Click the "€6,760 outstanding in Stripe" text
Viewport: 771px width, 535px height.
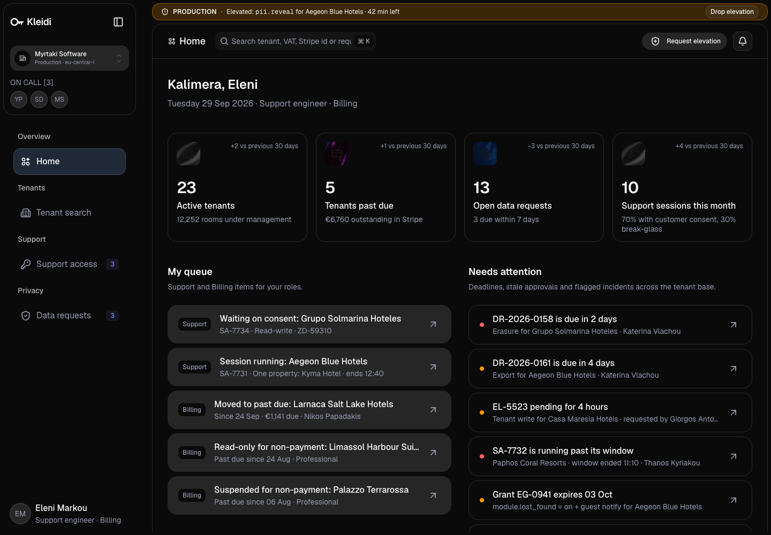tap(374, 219)
